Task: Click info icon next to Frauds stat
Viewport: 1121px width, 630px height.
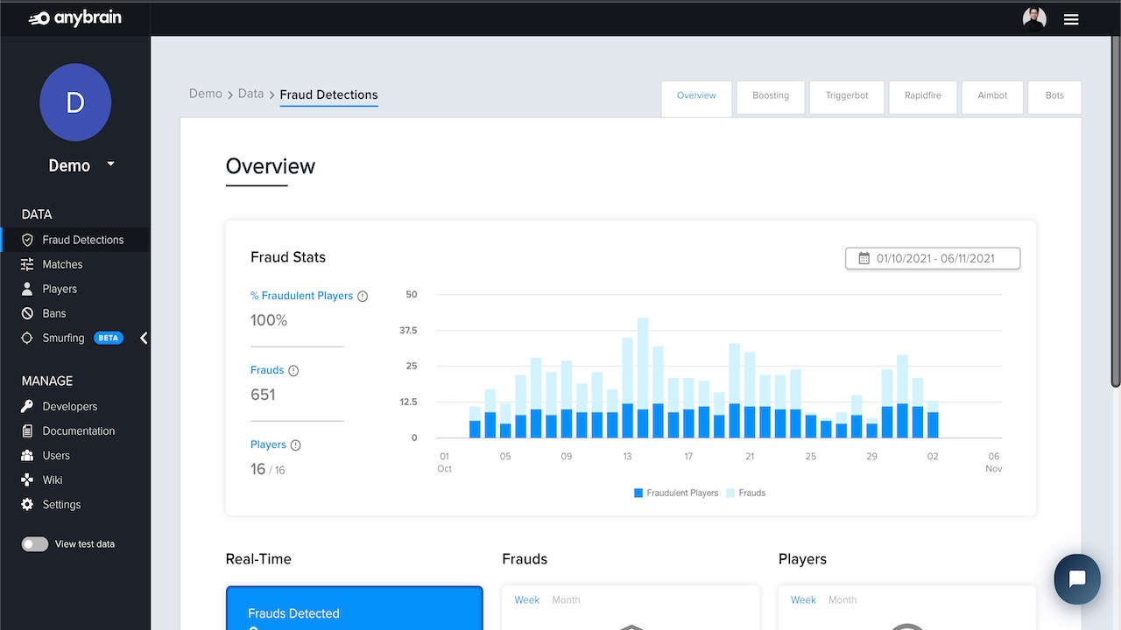Action: pyautogui.click(x=293, y=371)
